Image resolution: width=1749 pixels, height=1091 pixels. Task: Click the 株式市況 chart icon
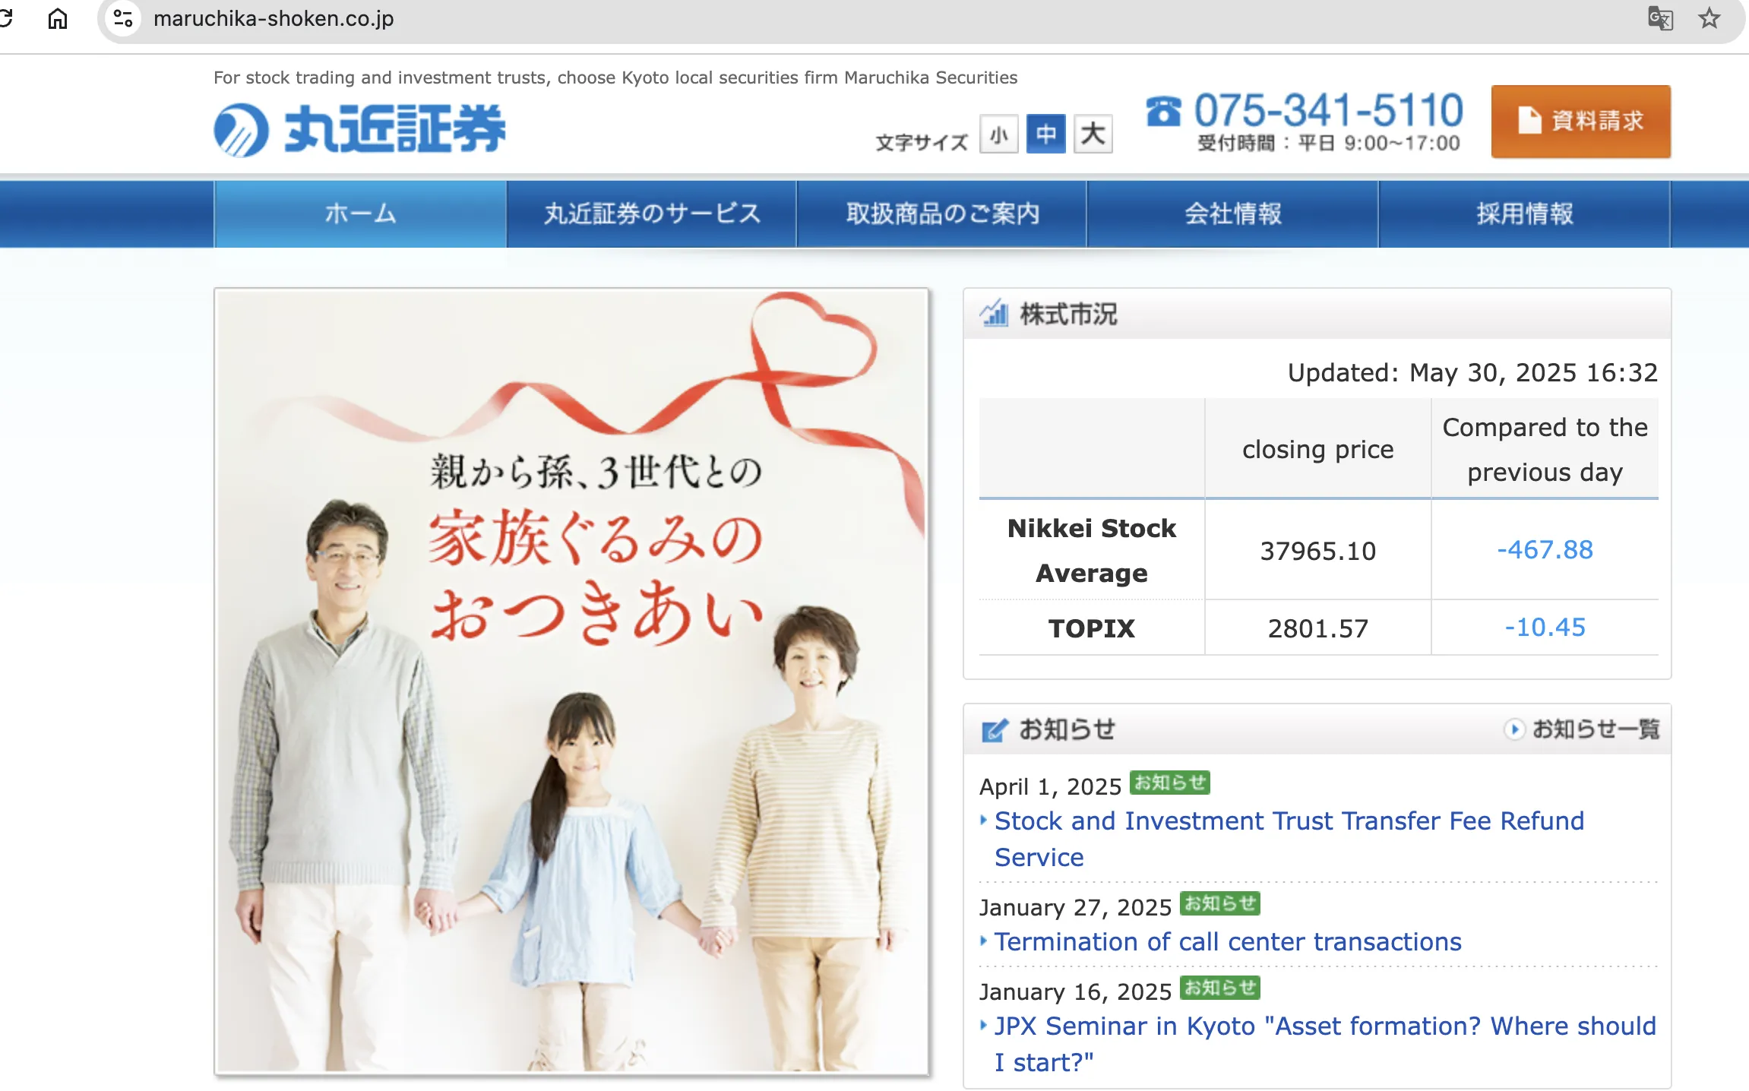coord(994,313)
